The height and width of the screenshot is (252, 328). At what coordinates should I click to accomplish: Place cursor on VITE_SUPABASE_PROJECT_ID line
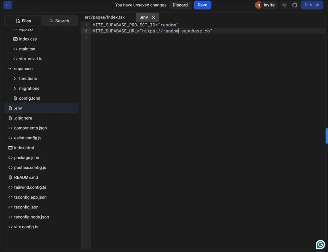135,25
